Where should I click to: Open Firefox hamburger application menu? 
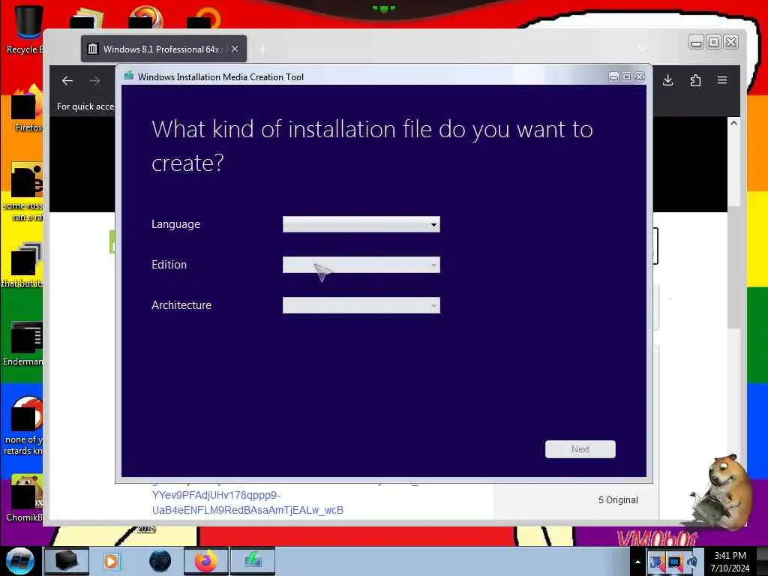coord(722,80)
